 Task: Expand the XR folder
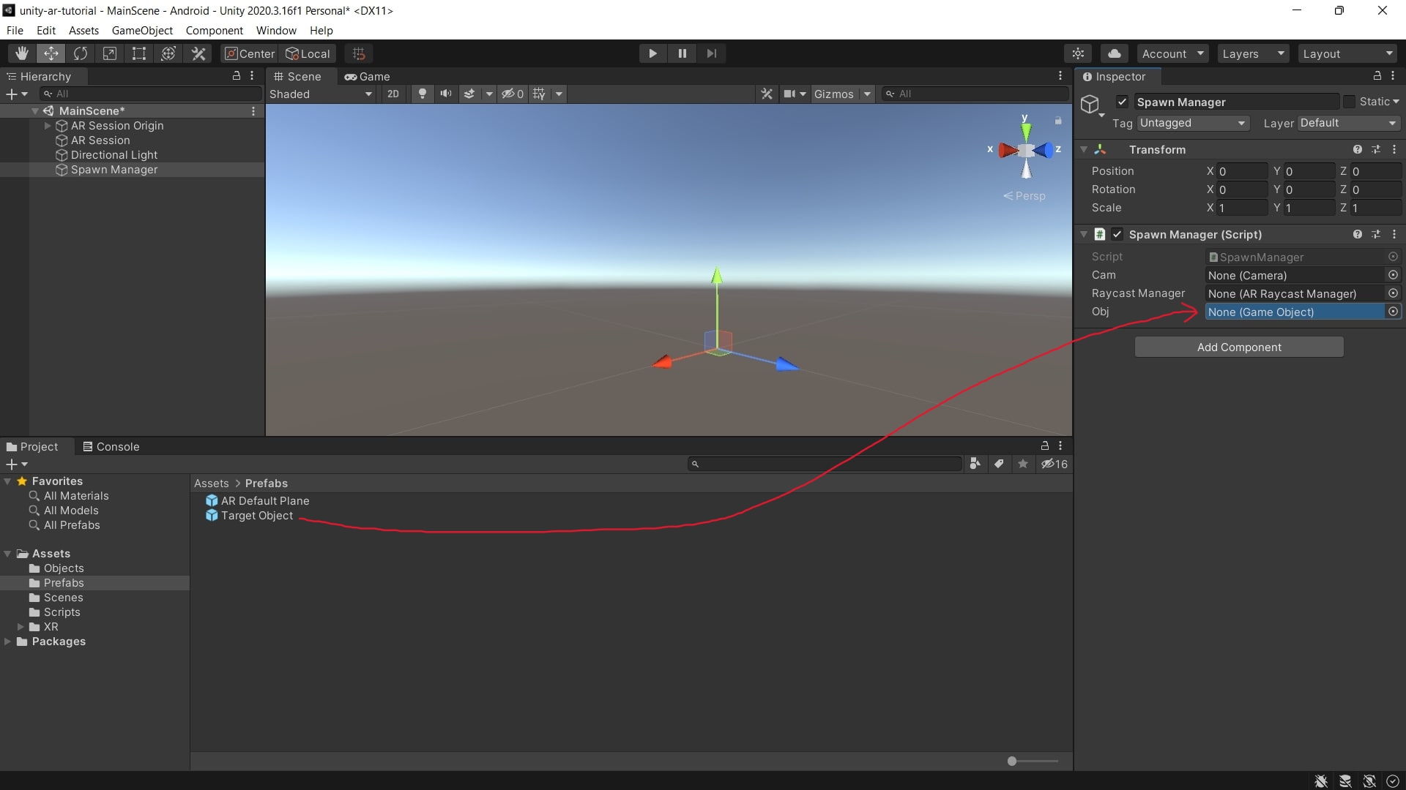point(21,626)
